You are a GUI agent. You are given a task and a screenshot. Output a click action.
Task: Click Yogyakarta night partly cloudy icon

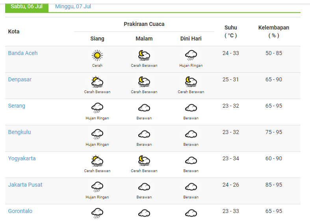tap(144, 161)
